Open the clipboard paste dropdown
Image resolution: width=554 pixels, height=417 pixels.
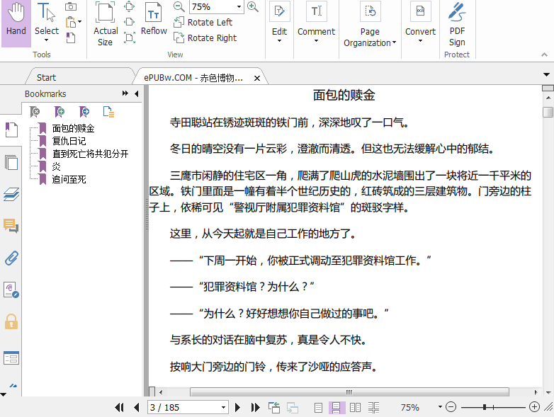coord(80,22)
